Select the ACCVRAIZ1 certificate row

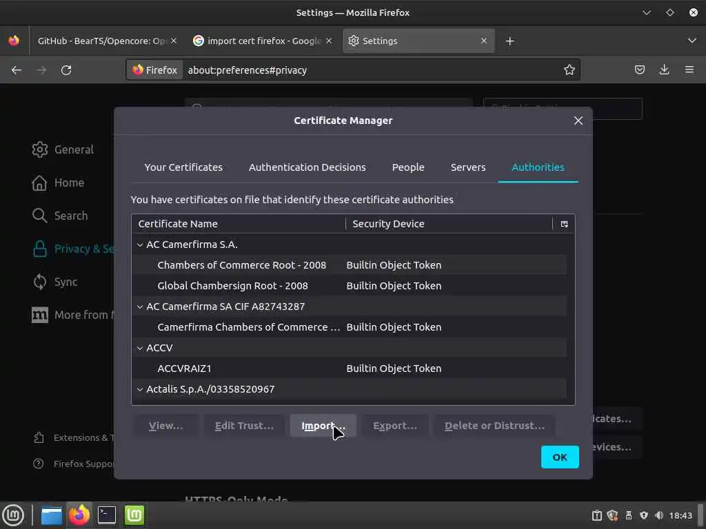point(350,369)
